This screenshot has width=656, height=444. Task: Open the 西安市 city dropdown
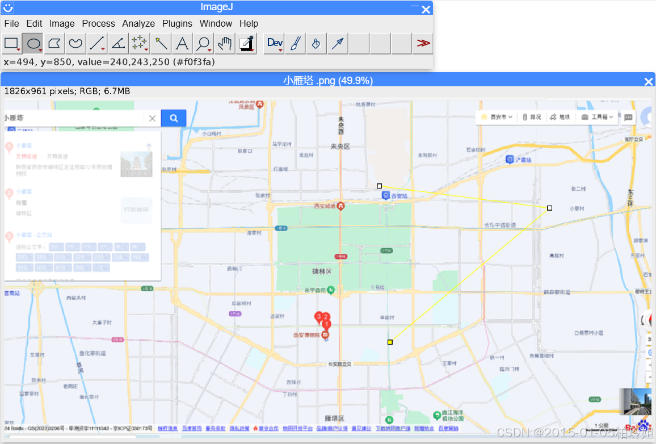click(497, 117)
